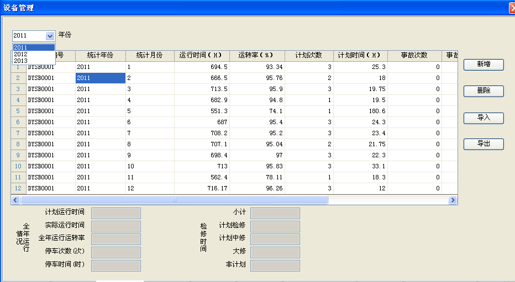Sort by 运行时间(H) column header
This screenshot has height=282, width=515.
pos(201,56)
